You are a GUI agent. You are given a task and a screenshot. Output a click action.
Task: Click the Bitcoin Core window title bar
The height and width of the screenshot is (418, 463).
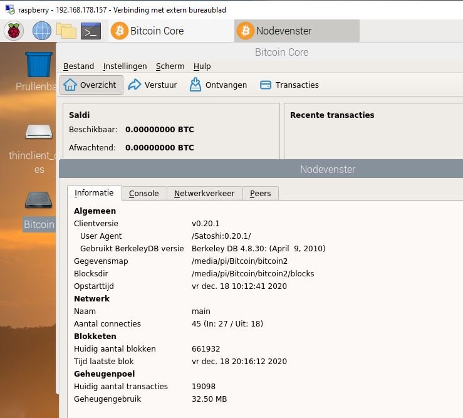(260, 52)
